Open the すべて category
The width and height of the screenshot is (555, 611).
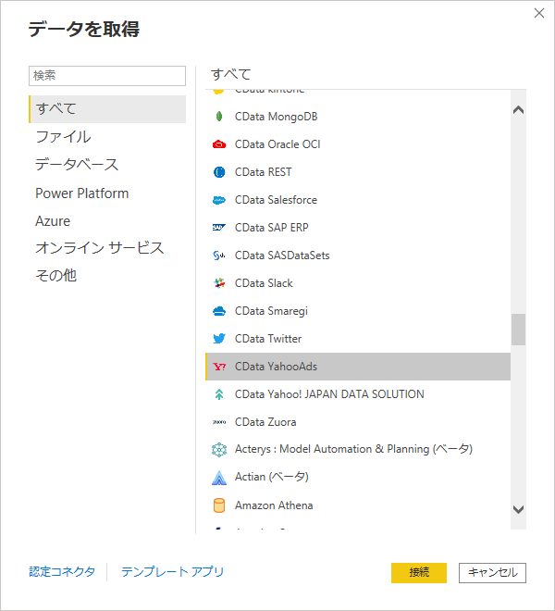[x=107, y=109]
